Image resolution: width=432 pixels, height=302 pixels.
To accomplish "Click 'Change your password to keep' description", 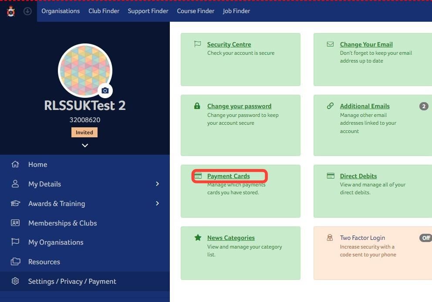I will point(243,119).
